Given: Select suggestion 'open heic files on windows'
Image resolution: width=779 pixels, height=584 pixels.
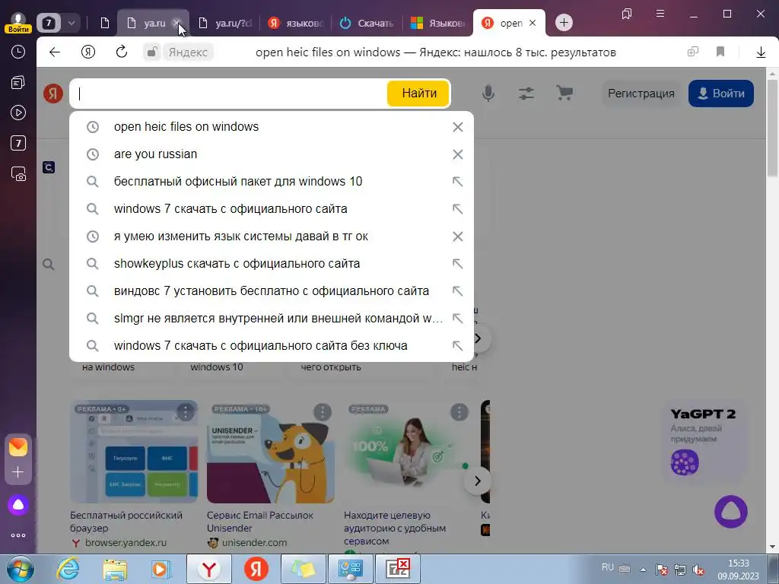Looking at the screenshot, I should point(186,127).
